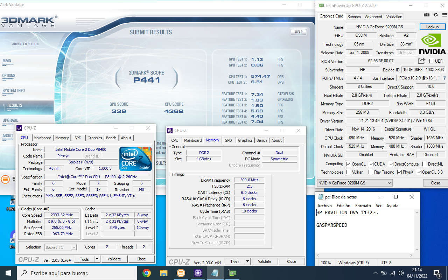Switch to Notepad taskbar icon
Screen dimensions: 448x280
215,273
